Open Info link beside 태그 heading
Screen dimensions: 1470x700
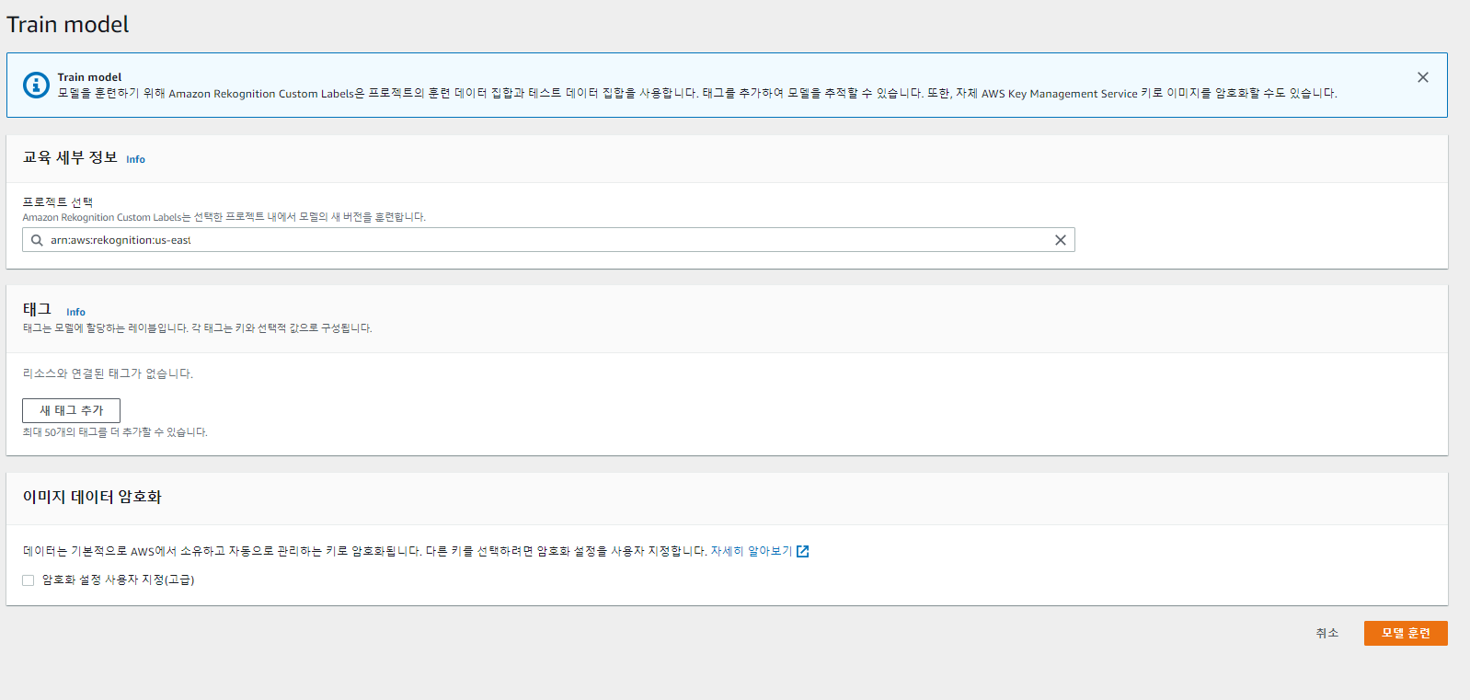pyautogui.click(x=75, y=312)
